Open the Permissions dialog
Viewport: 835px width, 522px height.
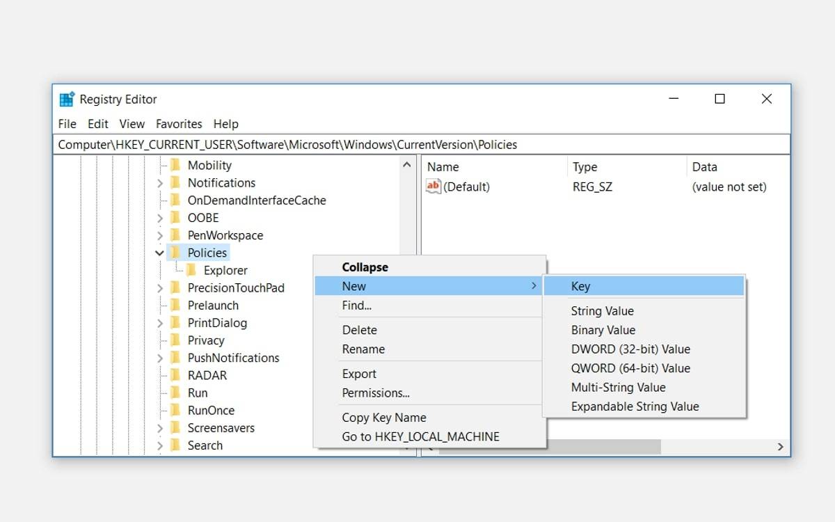(x=376, y=393)
